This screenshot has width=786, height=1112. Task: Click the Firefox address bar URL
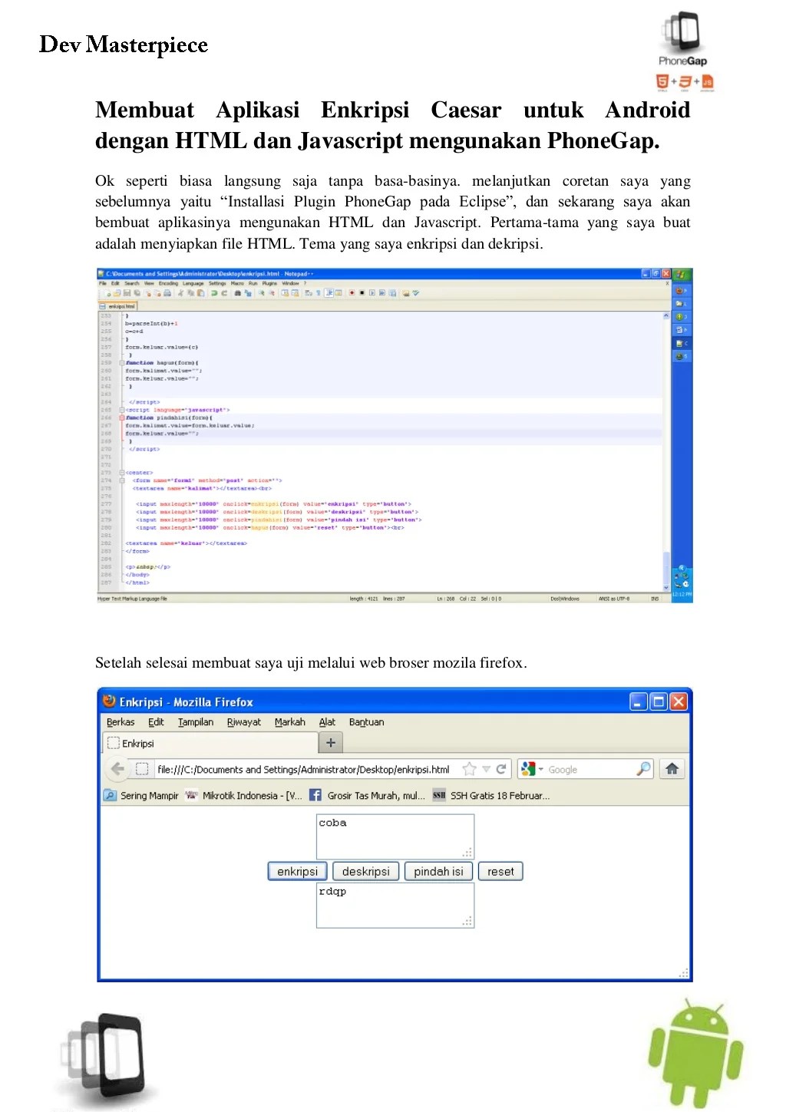tap(303, 769)
